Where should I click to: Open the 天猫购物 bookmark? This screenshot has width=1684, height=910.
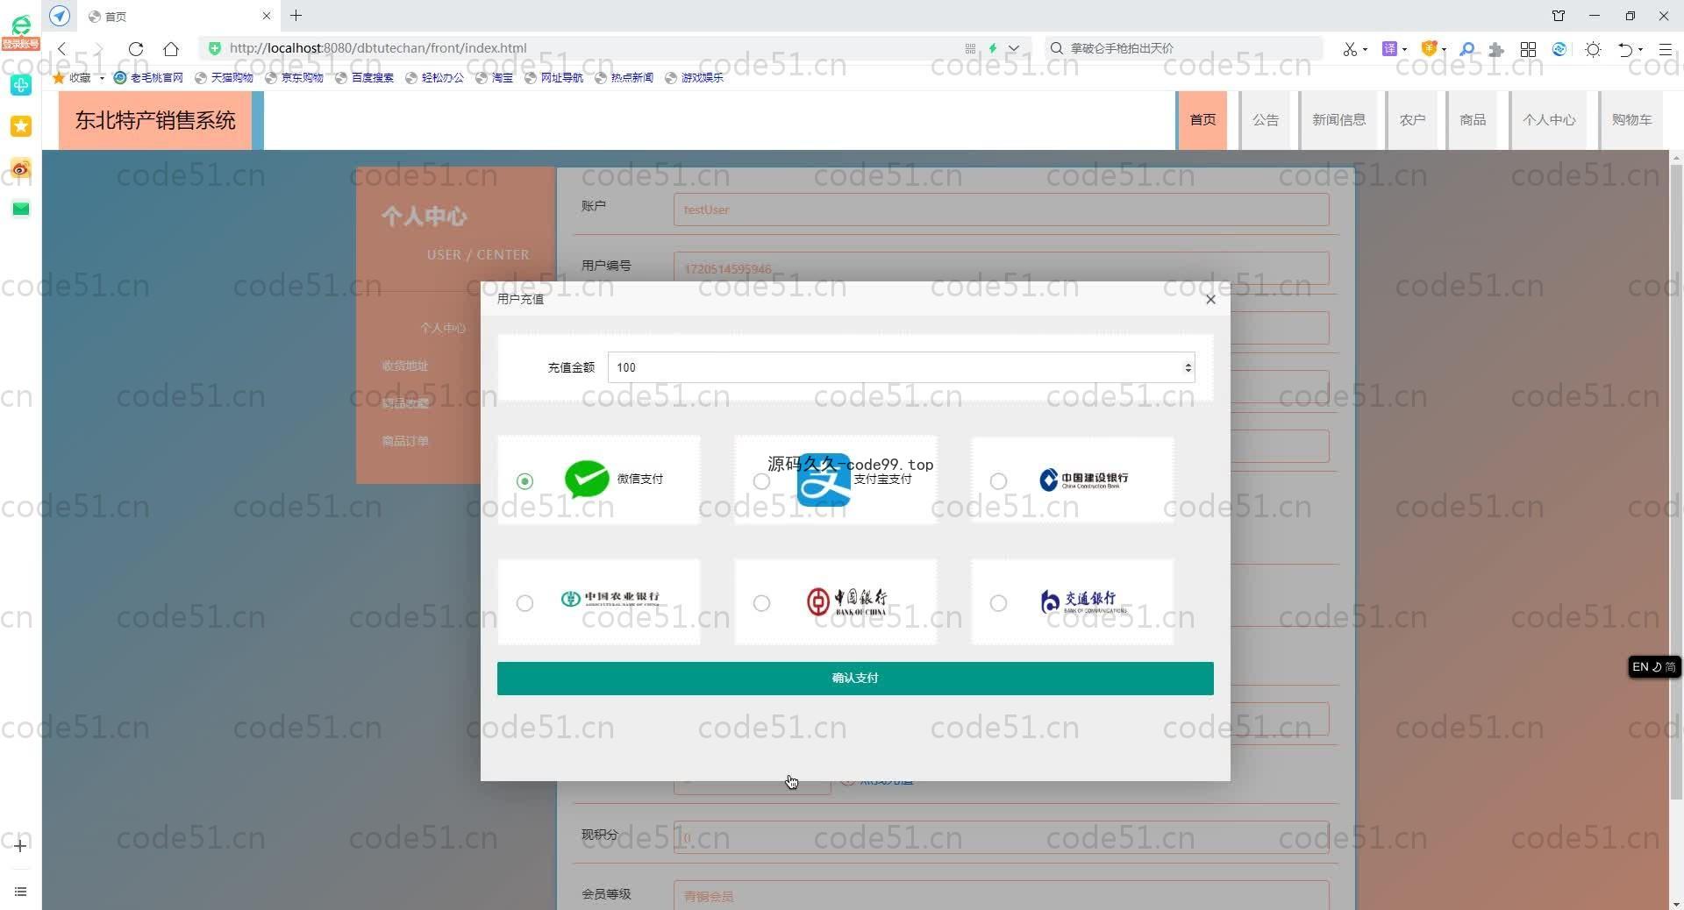click(x=224, y=77)
